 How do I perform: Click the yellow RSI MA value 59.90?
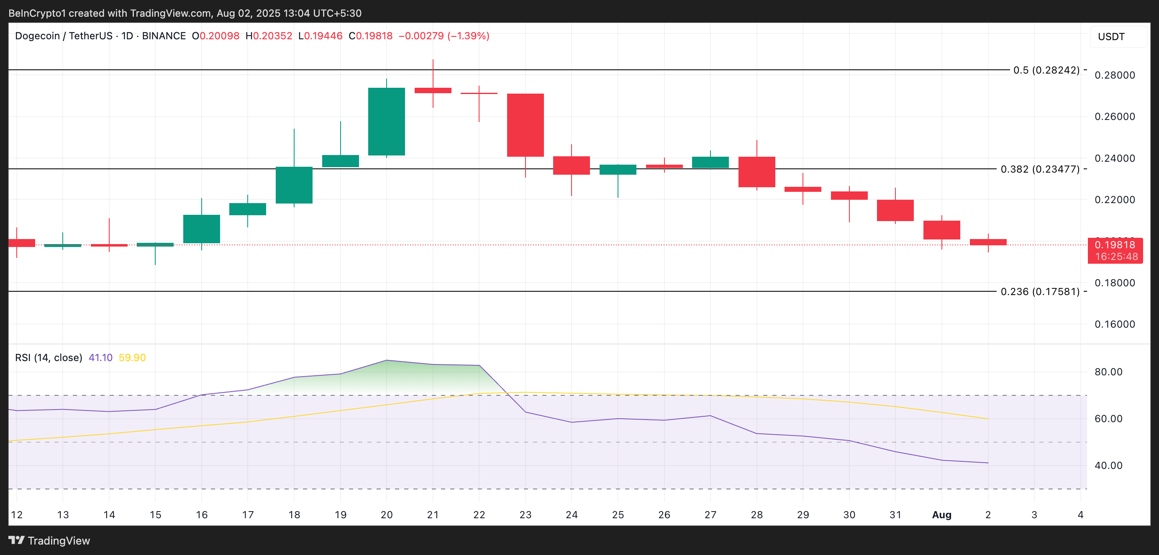[x=131, y=357]
